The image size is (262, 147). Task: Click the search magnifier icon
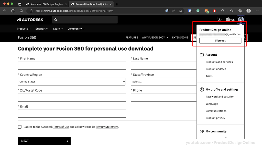(x=56, y=20)
